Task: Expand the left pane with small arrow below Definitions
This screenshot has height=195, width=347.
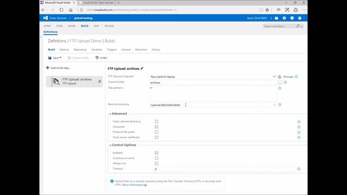Action: (41, 37)
